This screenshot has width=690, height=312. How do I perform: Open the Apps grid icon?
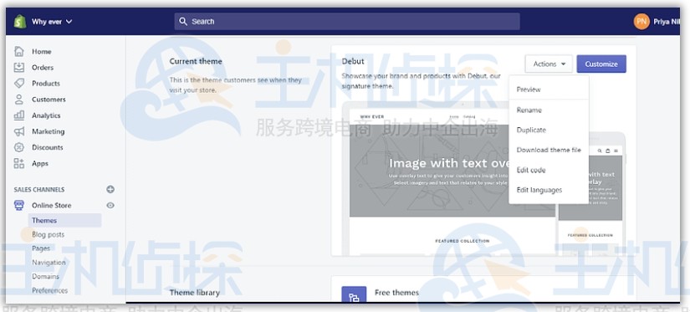[x=19, y=163]
